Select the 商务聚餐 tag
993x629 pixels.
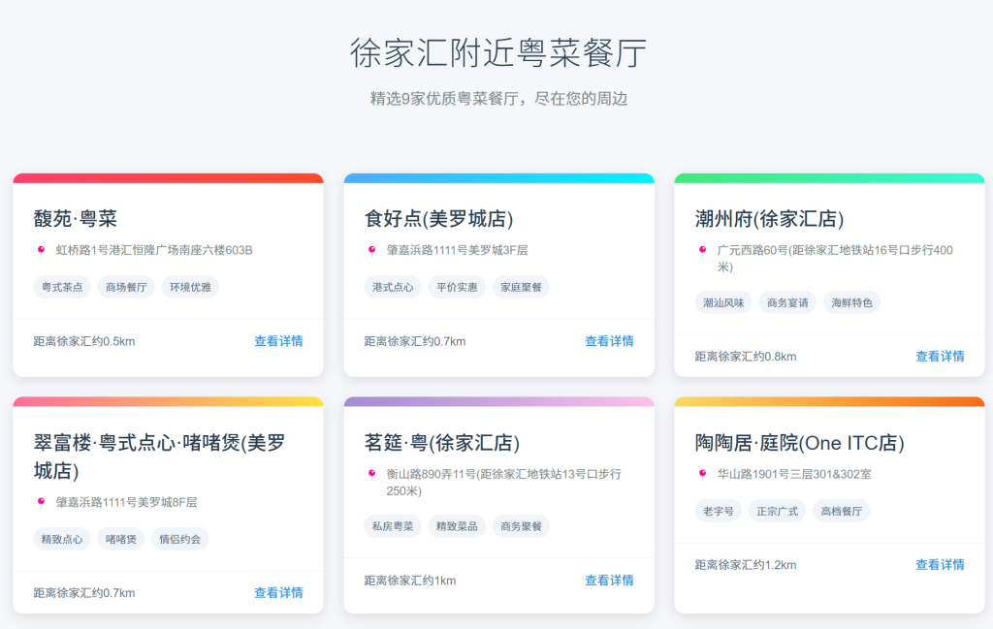tap(521, 526)
